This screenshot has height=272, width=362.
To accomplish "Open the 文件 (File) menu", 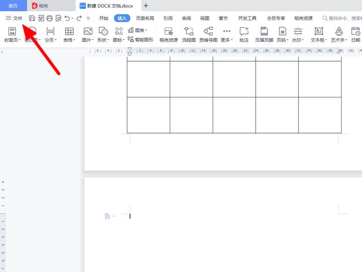I will pyautogui.click(x=14, y=18).
